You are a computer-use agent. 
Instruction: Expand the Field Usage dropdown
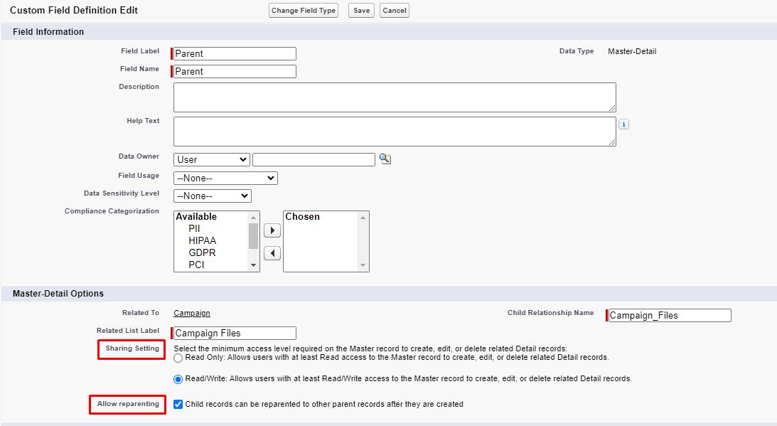pyautogui.click(x=225, y=178)
